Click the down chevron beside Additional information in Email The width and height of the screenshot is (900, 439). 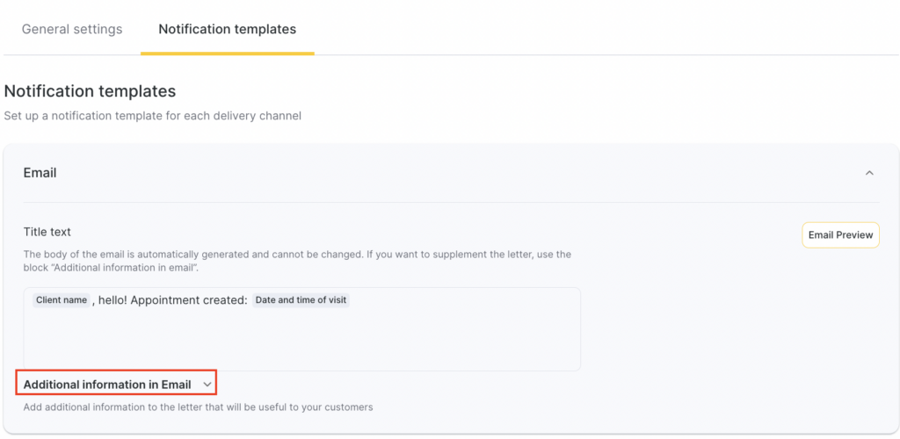[x=207, y=385]
